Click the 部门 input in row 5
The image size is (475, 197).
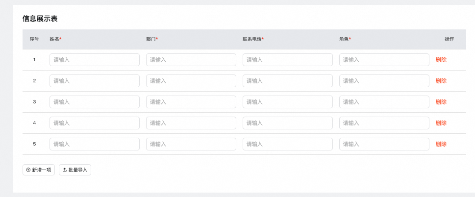191,144
